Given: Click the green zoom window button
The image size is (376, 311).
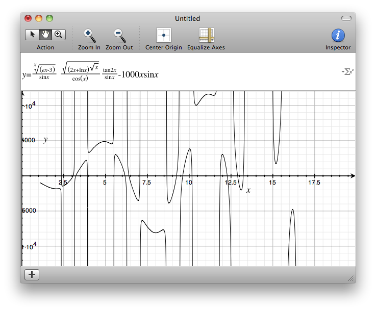Looking at the screenshot, I should coord(49,18).
